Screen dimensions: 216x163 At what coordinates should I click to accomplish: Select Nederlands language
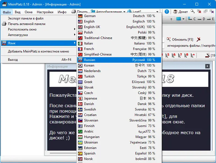pyautogui.click(x=119, y=71)
